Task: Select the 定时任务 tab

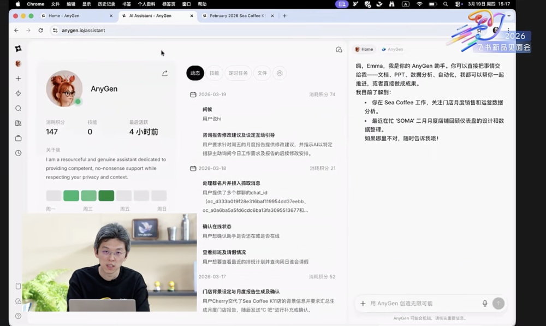Action: (x=238, y=73)
